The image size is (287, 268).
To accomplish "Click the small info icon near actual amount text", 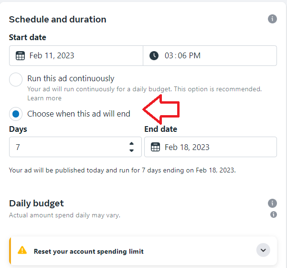I will pos(274,214).
